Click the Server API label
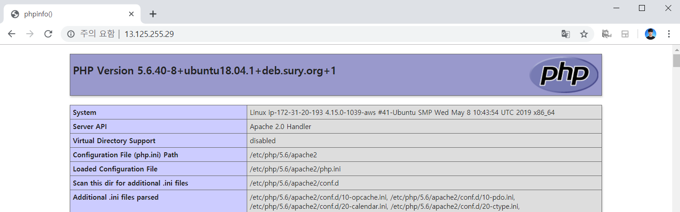This screenshot has width=680, height=212. (x=90, y=127)
